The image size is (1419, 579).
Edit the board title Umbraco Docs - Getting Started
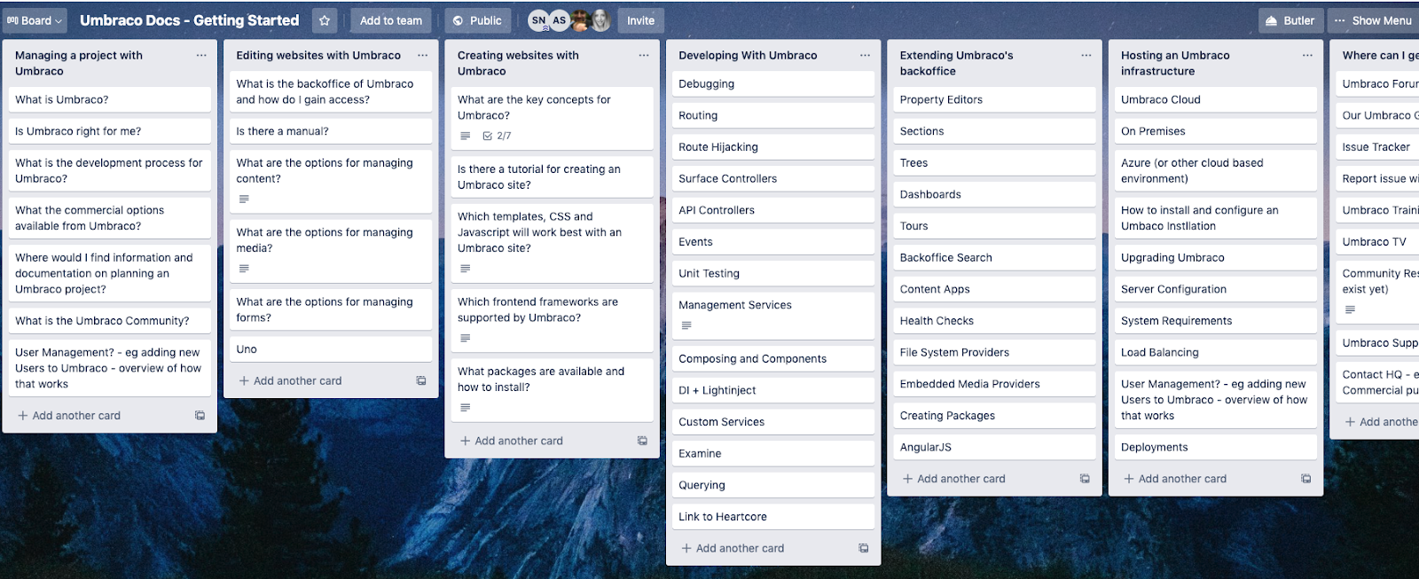click(x=190, y=20)
